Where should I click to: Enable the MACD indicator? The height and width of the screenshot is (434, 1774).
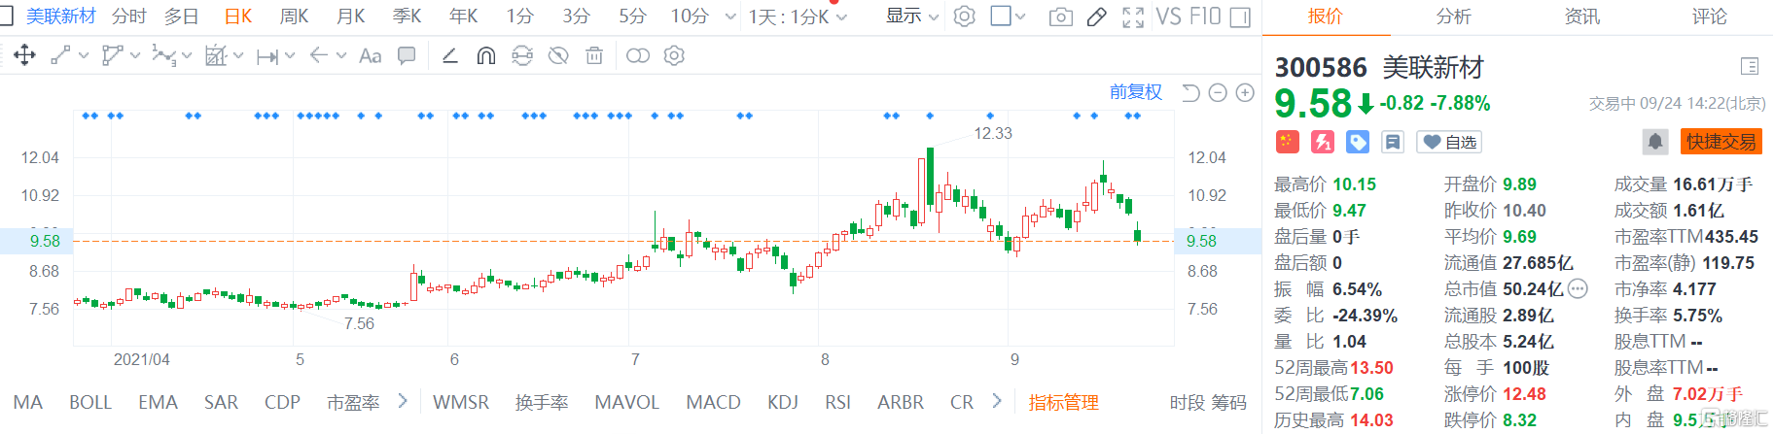click(x=713, y=402)
